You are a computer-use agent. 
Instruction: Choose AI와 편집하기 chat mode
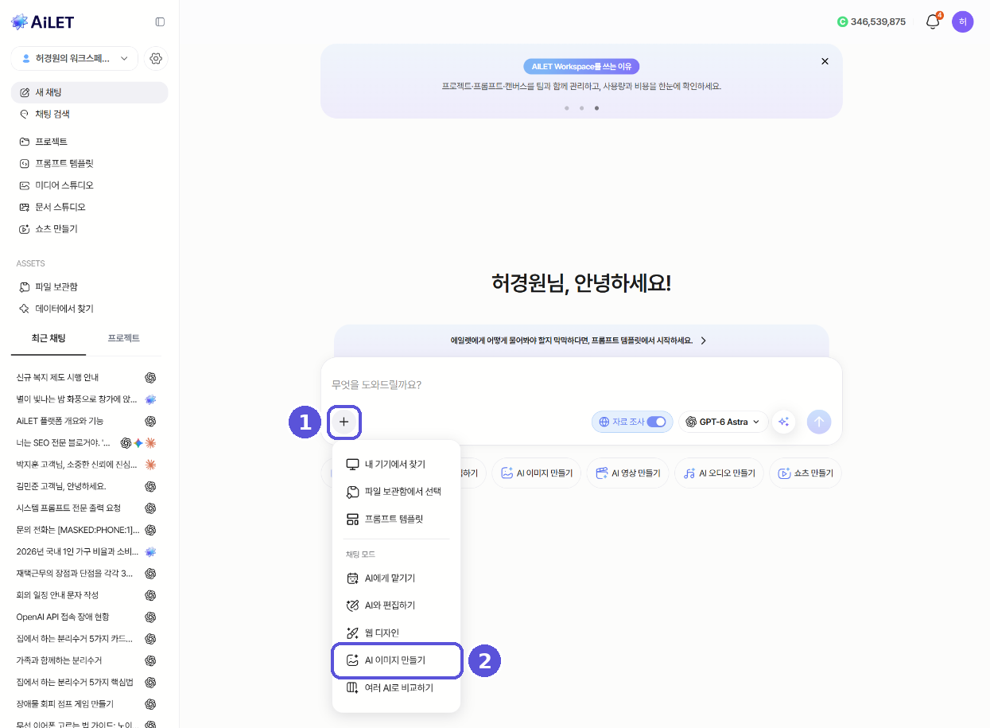(x=396, y=605)
